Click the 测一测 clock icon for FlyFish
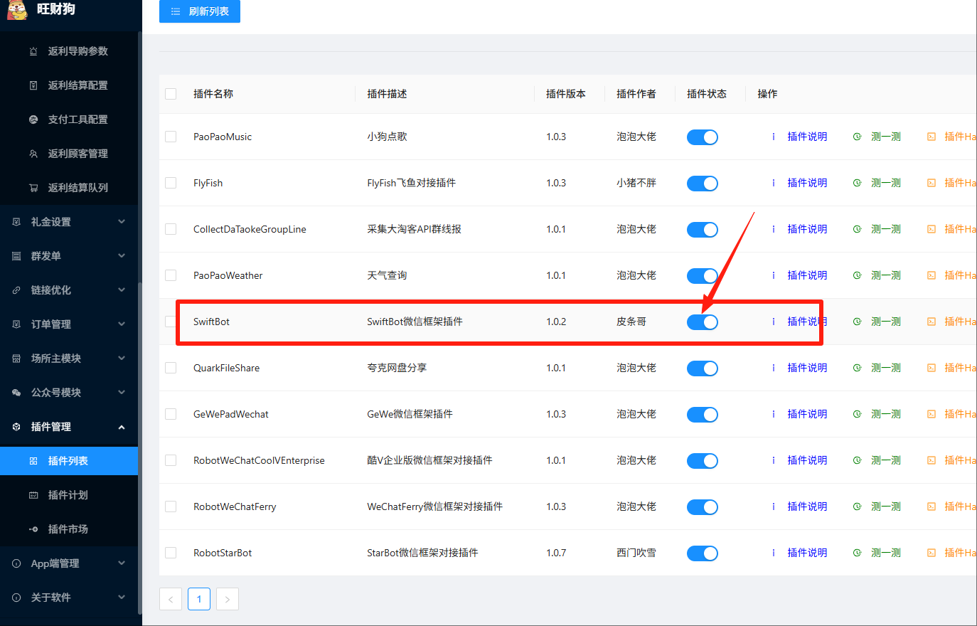977x626 pixels. click(x=857, y=183)
